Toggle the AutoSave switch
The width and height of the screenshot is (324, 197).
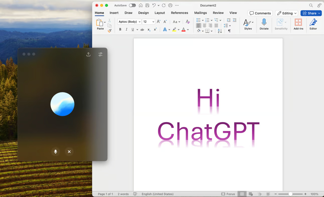[x=132, y=5]
